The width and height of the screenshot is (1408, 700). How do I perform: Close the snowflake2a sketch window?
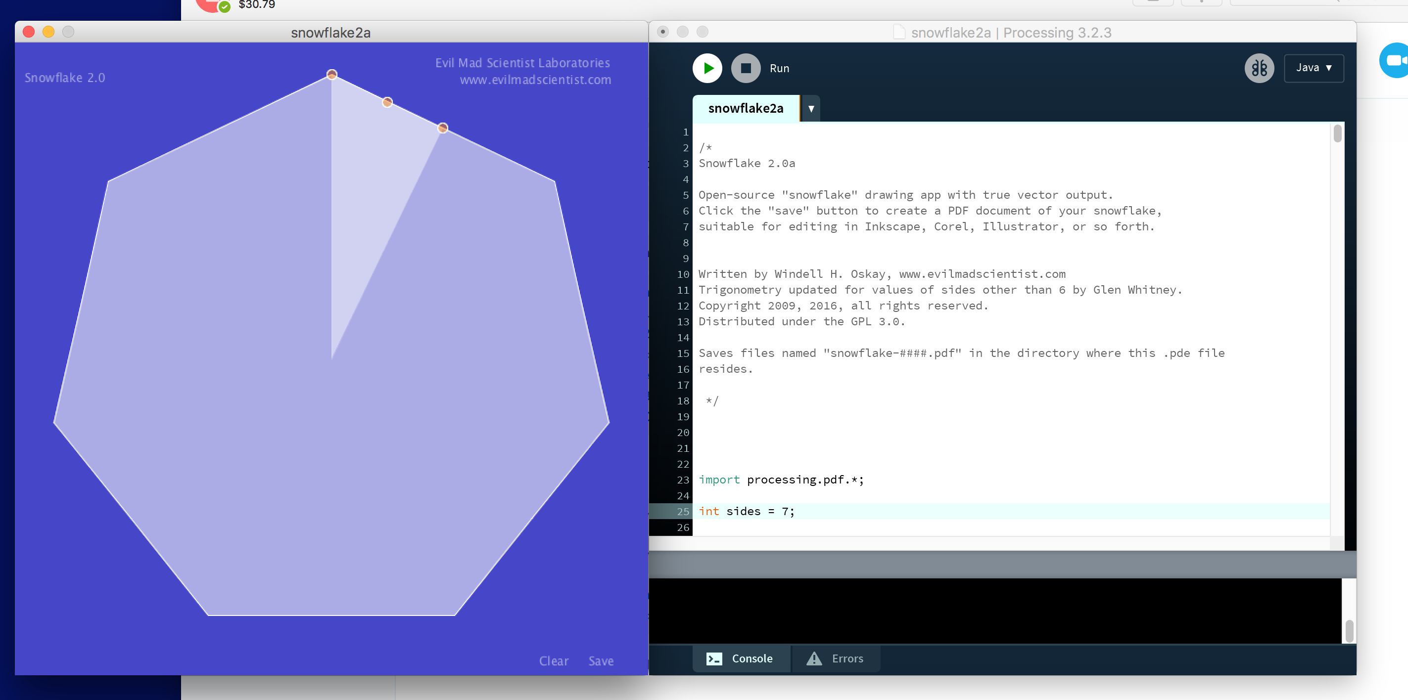(29, 32)
